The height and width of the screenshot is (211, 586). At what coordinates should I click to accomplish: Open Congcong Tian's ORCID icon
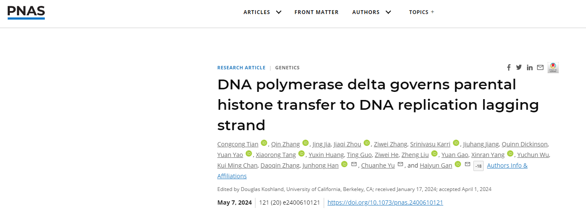click(264, 143)
